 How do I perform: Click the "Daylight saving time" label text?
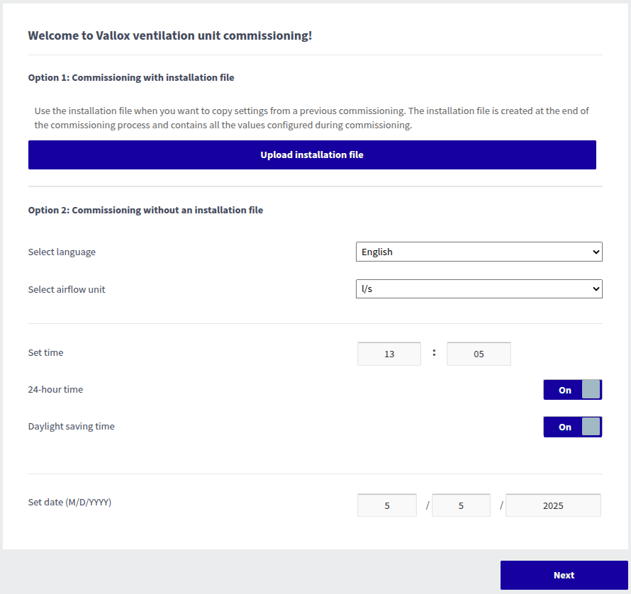pos(71,426)
